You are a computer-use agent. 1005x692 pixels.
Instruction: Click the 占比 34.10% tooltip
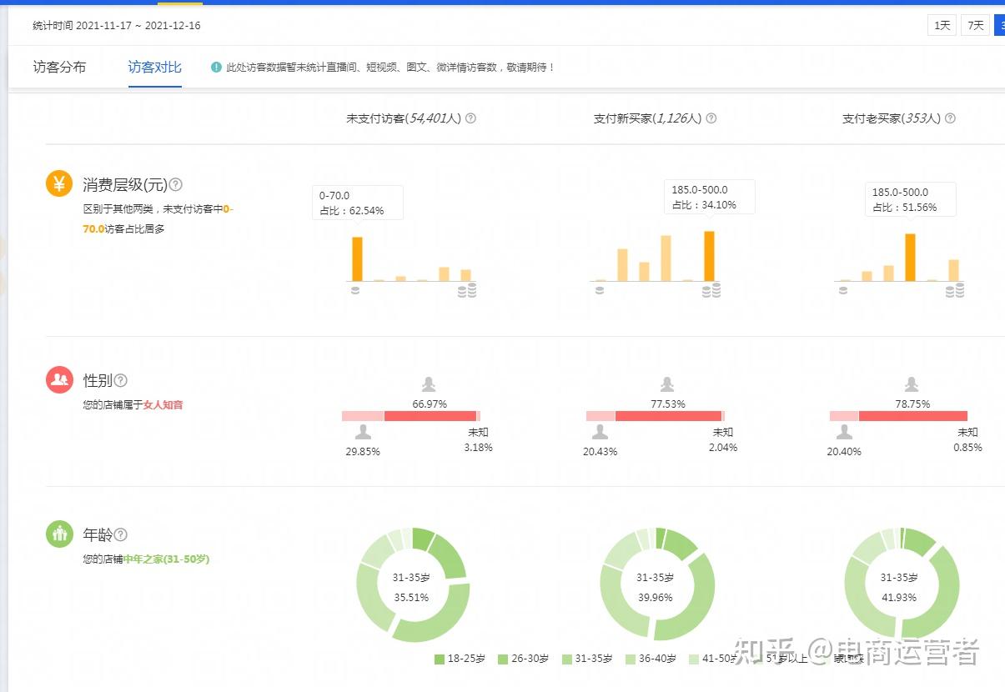coord(710,197)
